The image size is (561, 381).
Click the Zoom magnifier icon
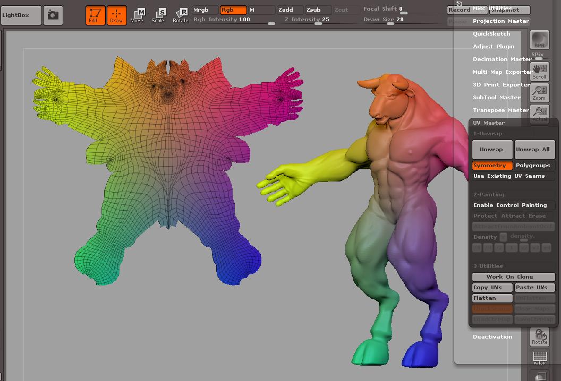coord(539,93)
